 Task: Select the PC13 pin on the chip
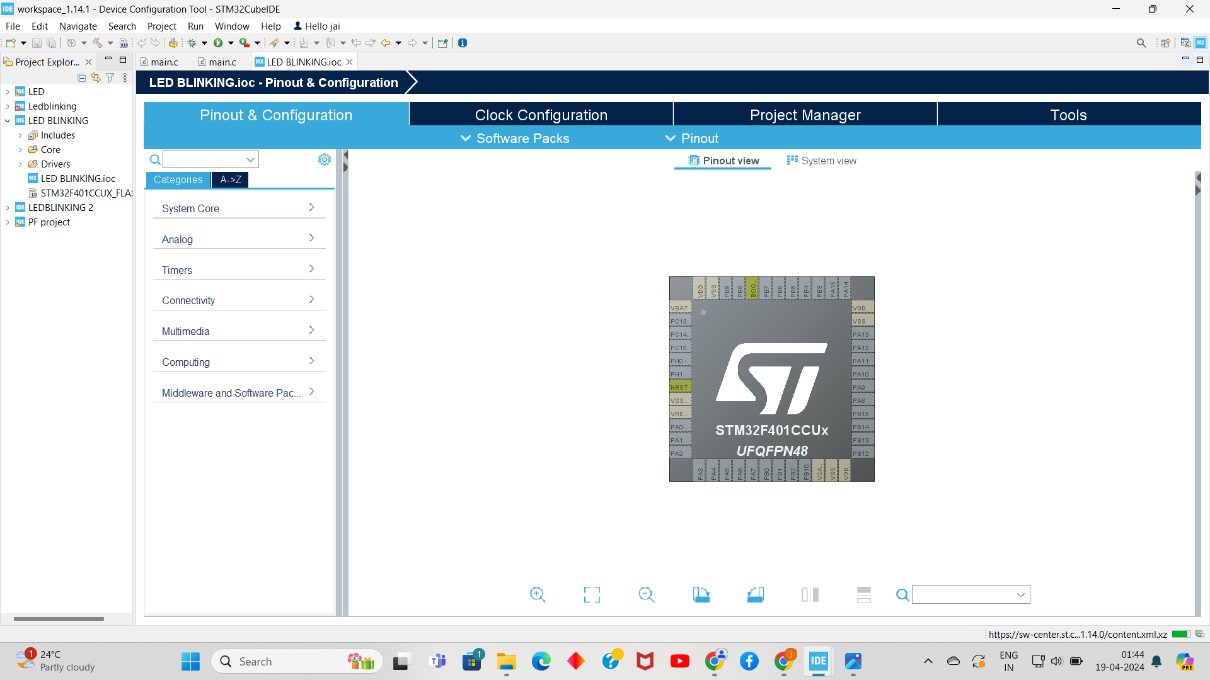coord(680,321)
